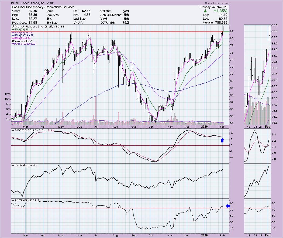Click the 'Consumer Discretionary / Recreational Services' sector text
Viewport: 283px width, 238px height.
(x=43, y=7)
